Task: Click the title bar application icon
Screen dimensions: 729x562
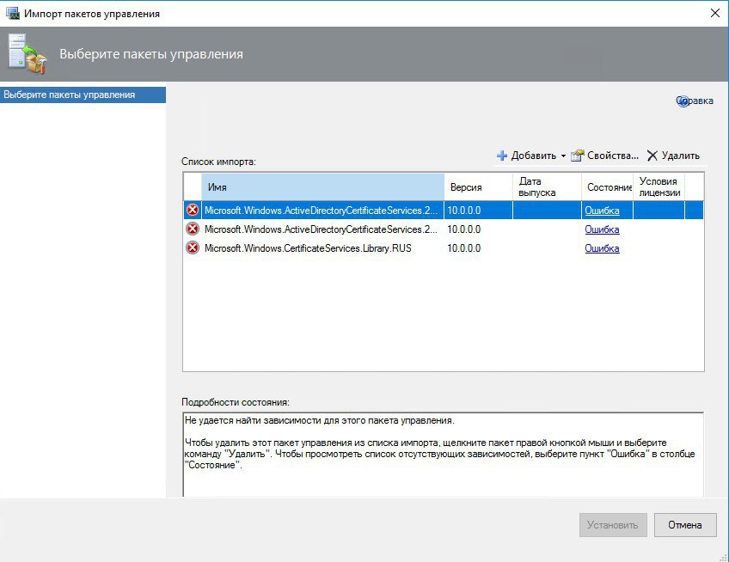Action: click(x=12, y=13)
